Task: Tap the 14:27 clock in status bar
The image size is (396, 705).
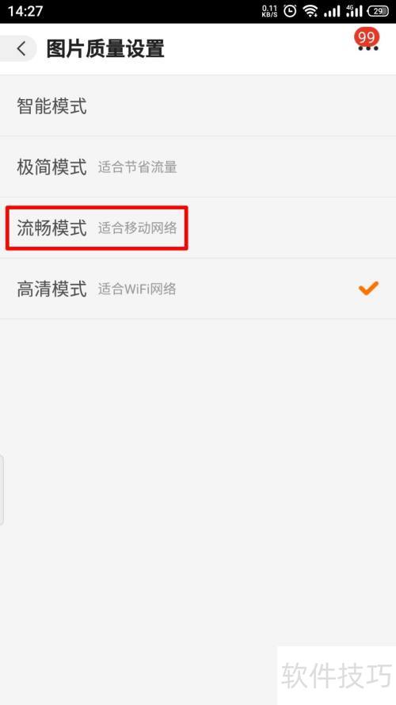Action: click(x=25, y=11)
